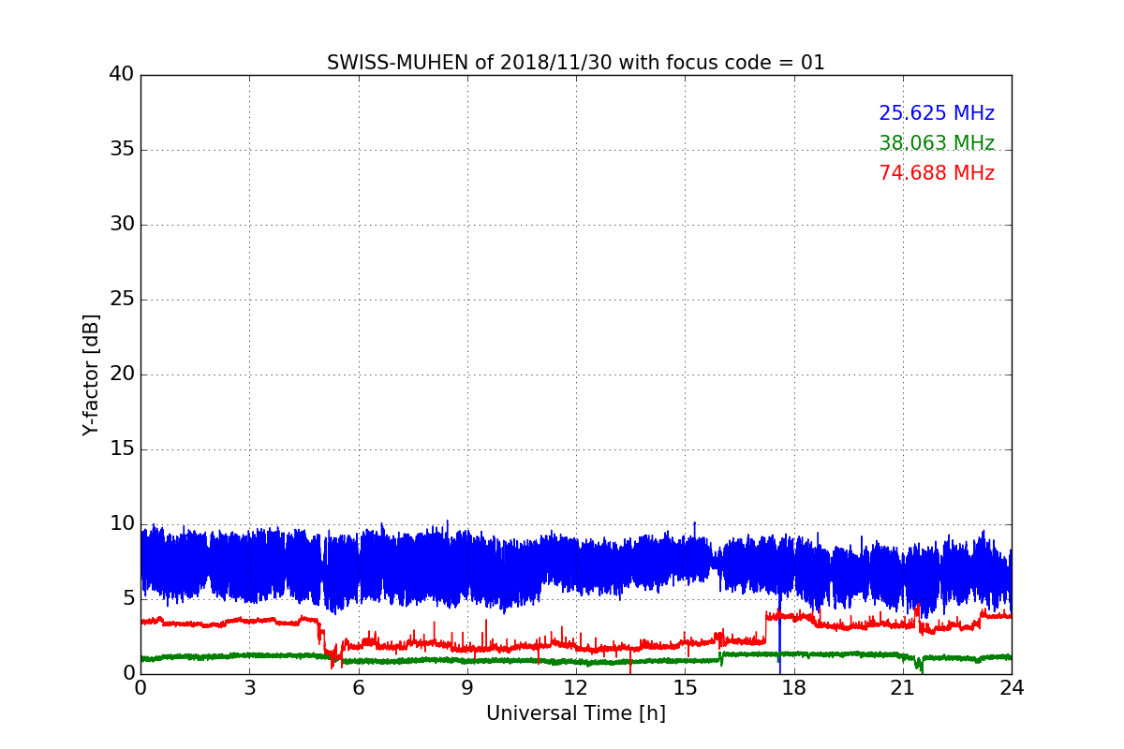Select the 25.625 MHz legend label
Image resolution: width=1124 pixels, height=749 pixels.
point(937,113)
